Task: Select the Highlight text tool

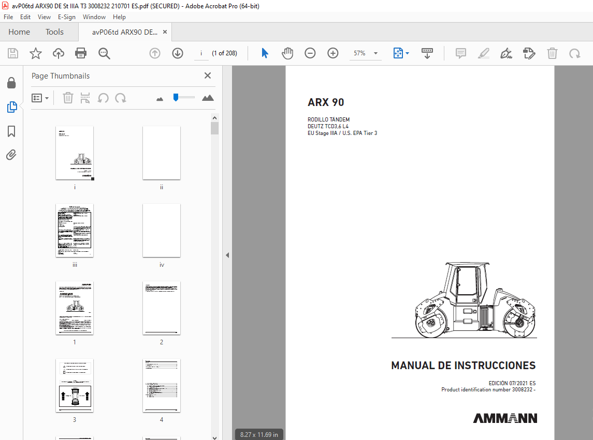Action: click(484, 53)
